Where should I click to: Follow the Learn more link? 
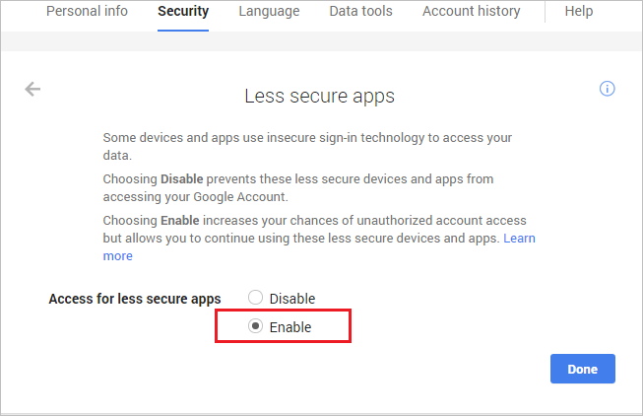tap(520, 240)
